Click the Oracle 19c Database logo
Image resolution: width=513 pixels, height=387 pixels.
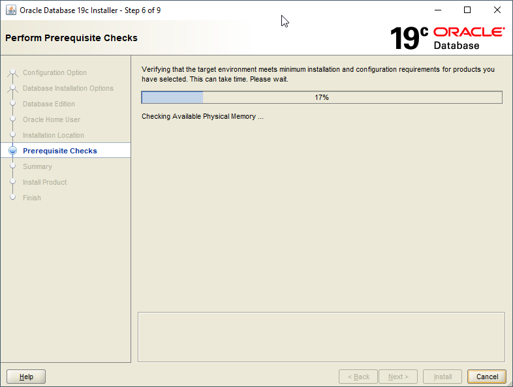447,37
